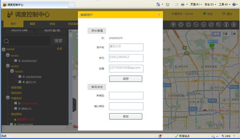
Task: Click the IE home icon
Action: pos(158,4)
